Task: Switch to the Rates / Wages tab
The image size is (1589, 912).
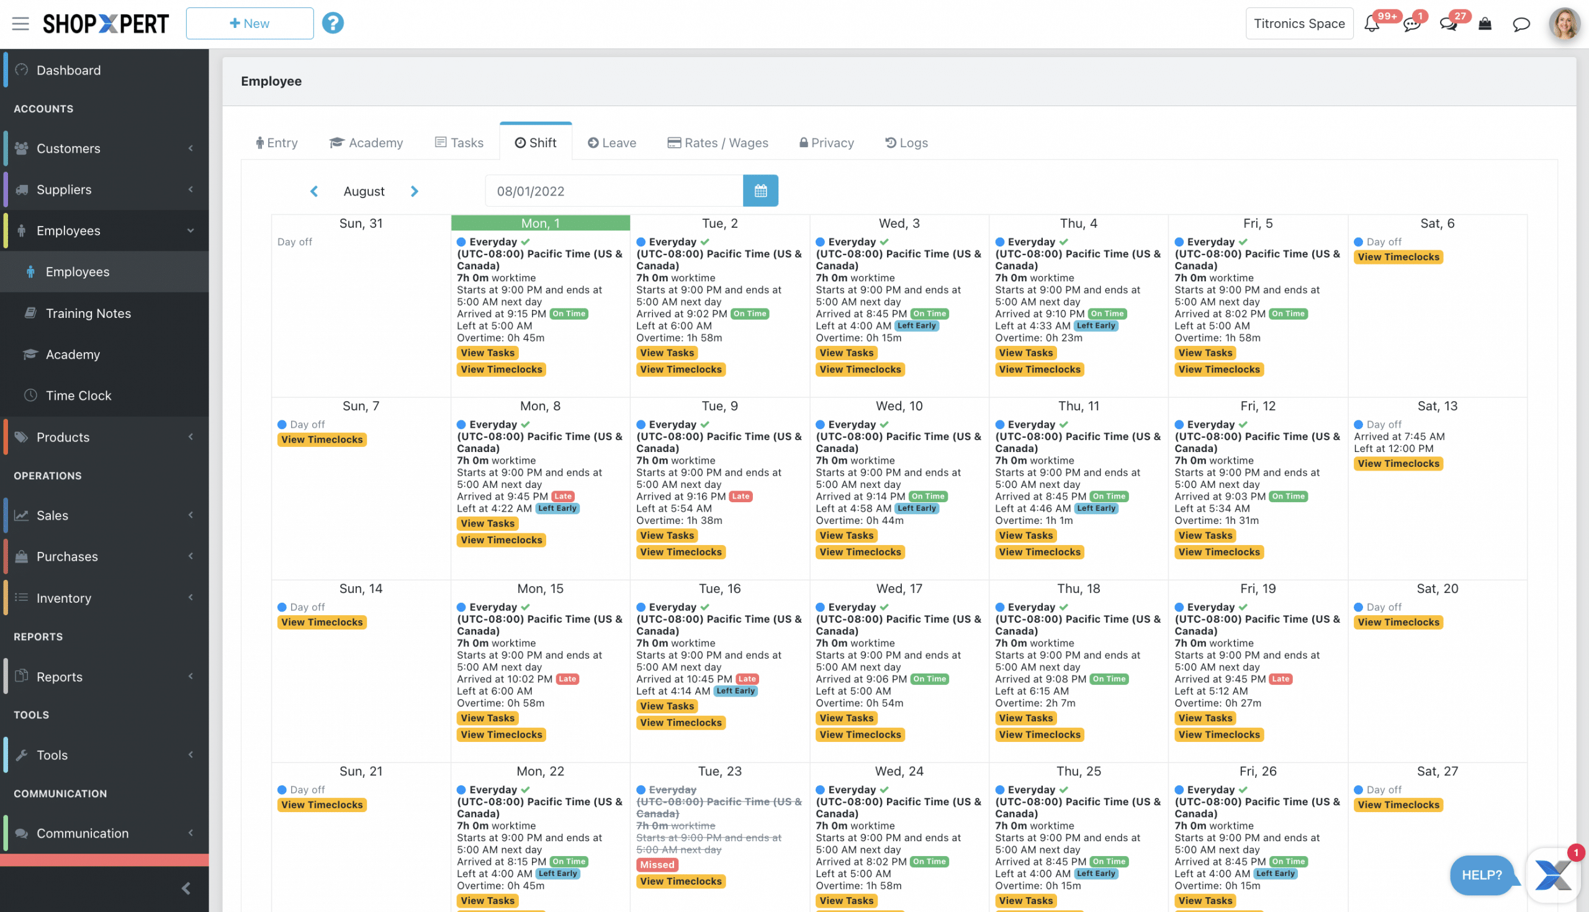Action: pyautogui.click(x=718, y=143)
